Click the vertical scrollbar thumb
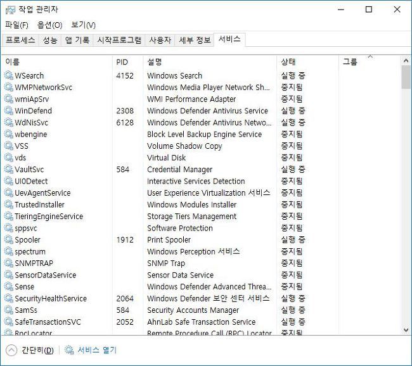This screenshot has width=412, height=366. [406, 77]
